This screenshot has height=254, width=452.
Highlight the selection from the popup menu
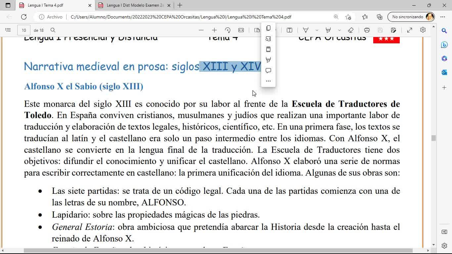point(268,60)
